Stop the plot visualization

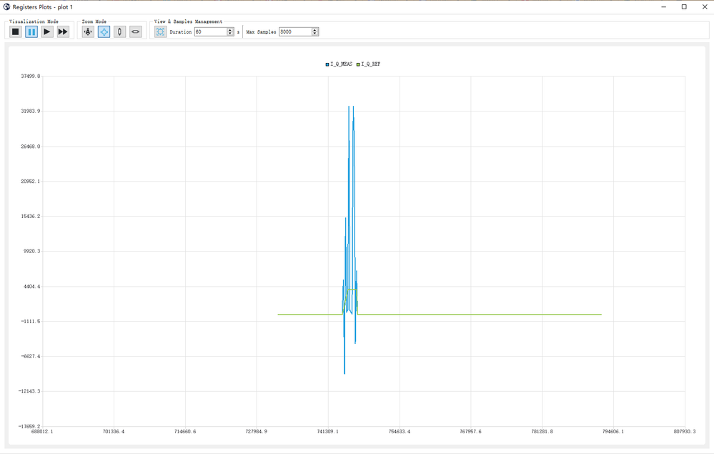coord(16,31)
